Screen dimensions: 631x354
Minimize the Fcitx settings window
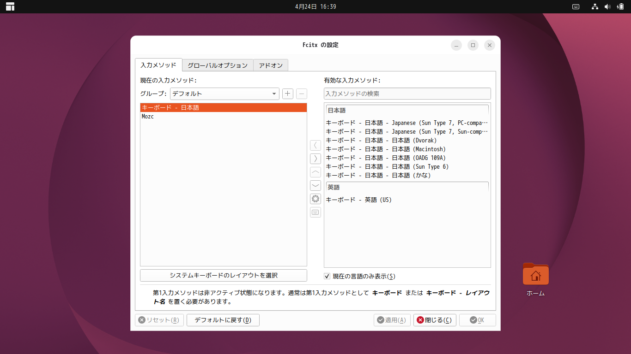[456, 45]
